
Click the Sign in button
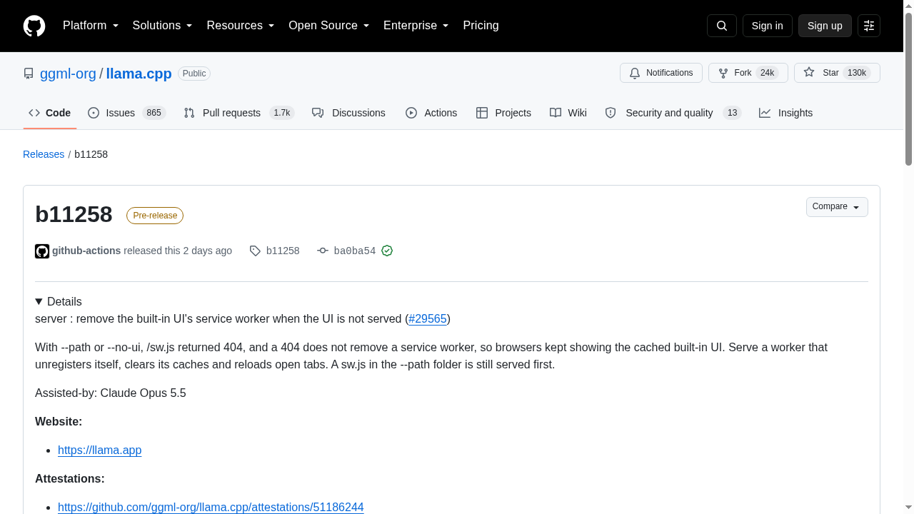[768, 26]
